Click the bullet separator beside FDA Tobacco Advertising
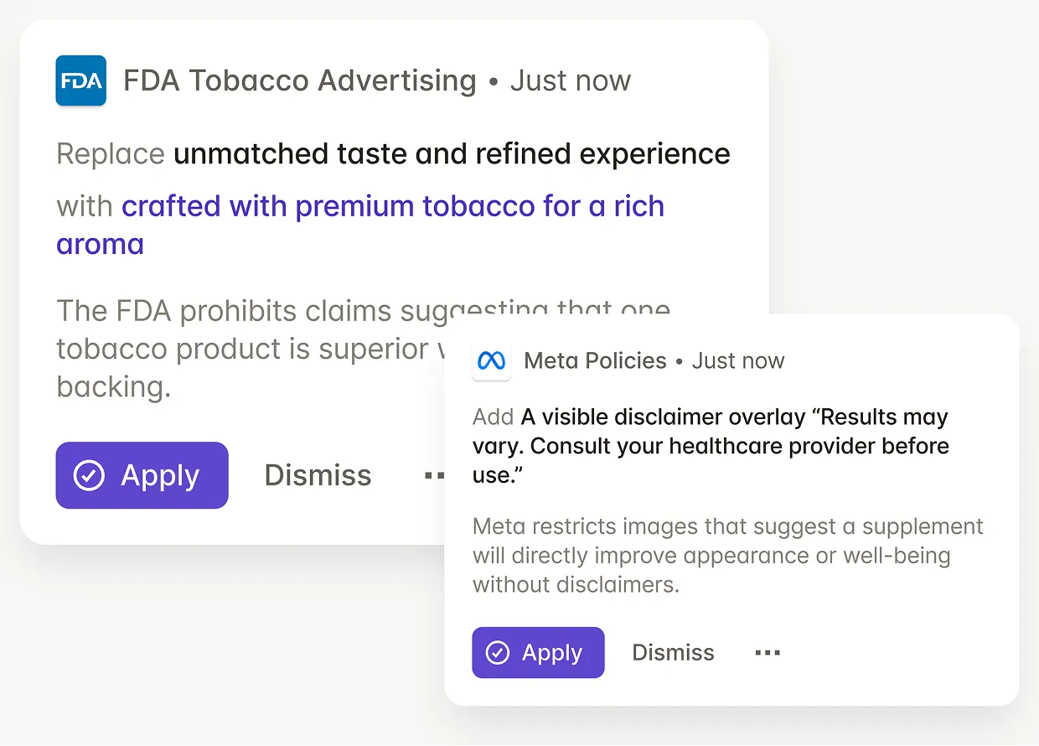This screenshot has height=746, width=1039. [x=494, y=81]
